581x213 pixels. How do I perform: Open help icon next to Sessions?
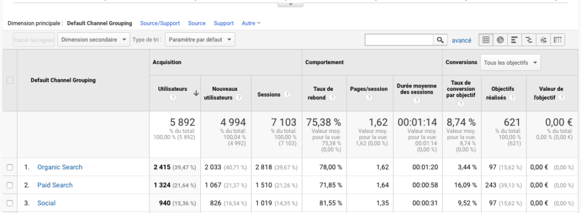pyautogui.click(x=288, y=95)
